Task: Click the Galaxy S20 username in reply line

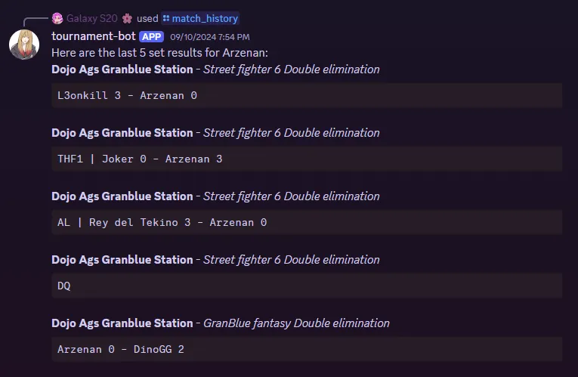Action: 91,18
